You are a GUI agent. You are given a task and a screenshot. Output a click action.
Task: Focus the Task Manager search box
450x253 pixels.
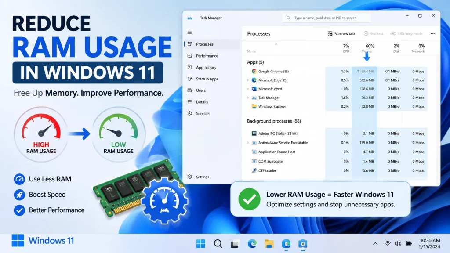327,18
